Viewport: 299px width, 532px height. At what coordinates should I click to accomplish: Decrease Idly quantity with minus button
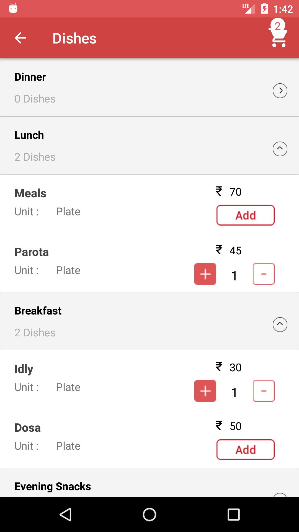click(x=264, y=391)
